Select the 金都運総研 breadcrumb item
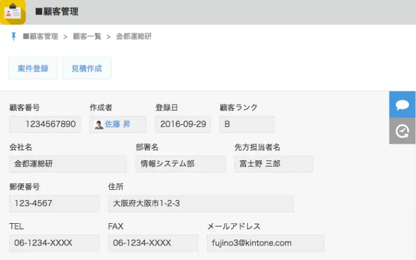The width and height of the screenshot is (416, 260). 134,36
